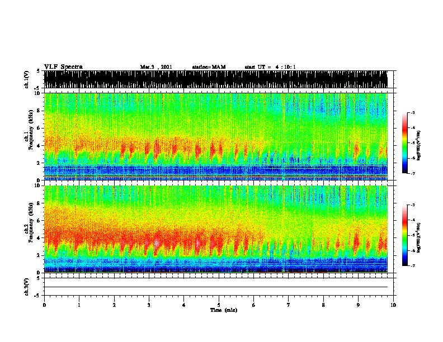Screen dimensions: 443x342
Task: Click the time axis "2" minute tick label
Action: (114, 305)
